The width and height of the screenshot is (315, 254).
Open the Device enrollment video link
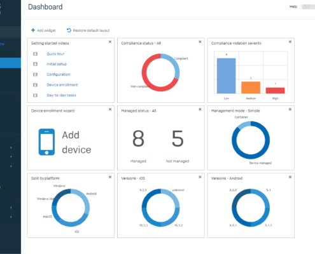(x=62, y=85)
